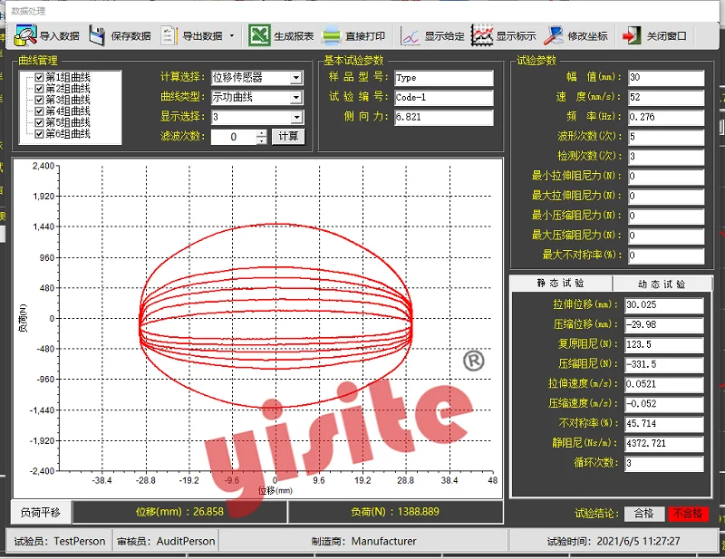725x559 pixels.
Task: Toggle the 第4组曲线 checkbox
Action: [39, 111]
